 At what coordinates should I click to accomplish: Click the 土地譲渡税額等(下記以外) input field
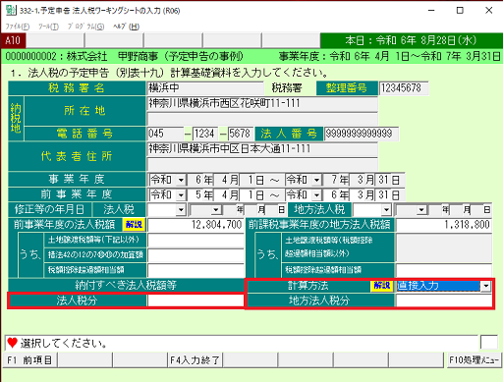196,240
